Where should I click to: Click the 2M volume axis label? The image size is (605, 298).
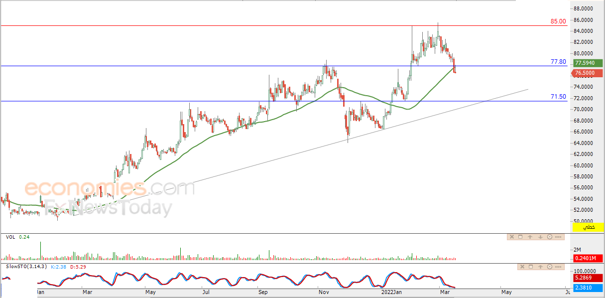[578, 249]
